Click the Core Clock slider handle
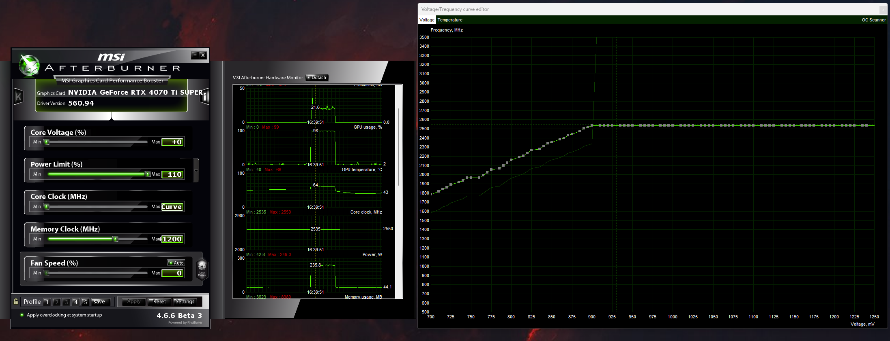The width and height of the screenshot is (890, 341). click(47, 207)
